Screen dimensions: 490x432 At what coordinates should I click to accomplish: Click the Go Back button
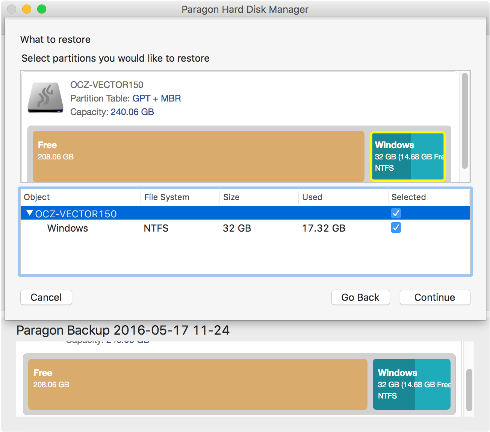click(x=360, y=297)
